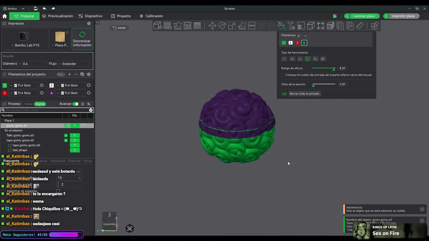
Task: Open filament 3 PLA Basic dropdown
Action: [x=23, y=93]
